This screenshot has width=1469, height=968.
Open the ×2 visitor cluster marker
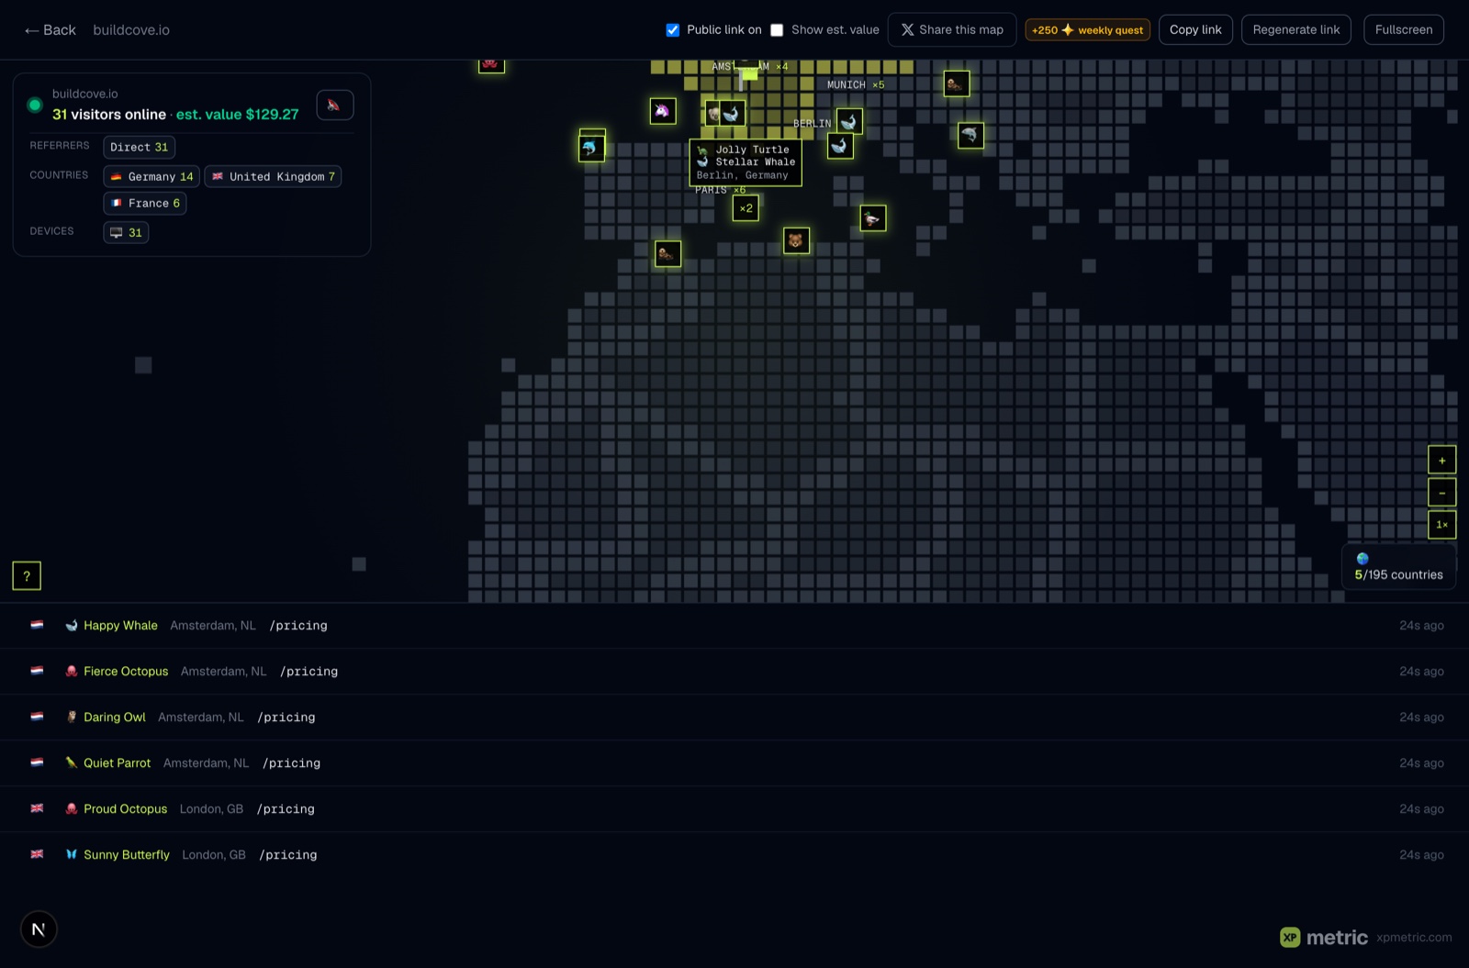point(746,208)
